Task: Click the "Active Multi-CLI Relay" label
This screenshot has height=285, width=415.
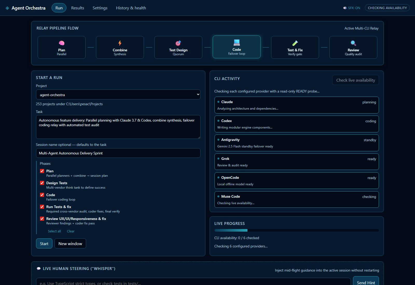Action: (361, 28)
